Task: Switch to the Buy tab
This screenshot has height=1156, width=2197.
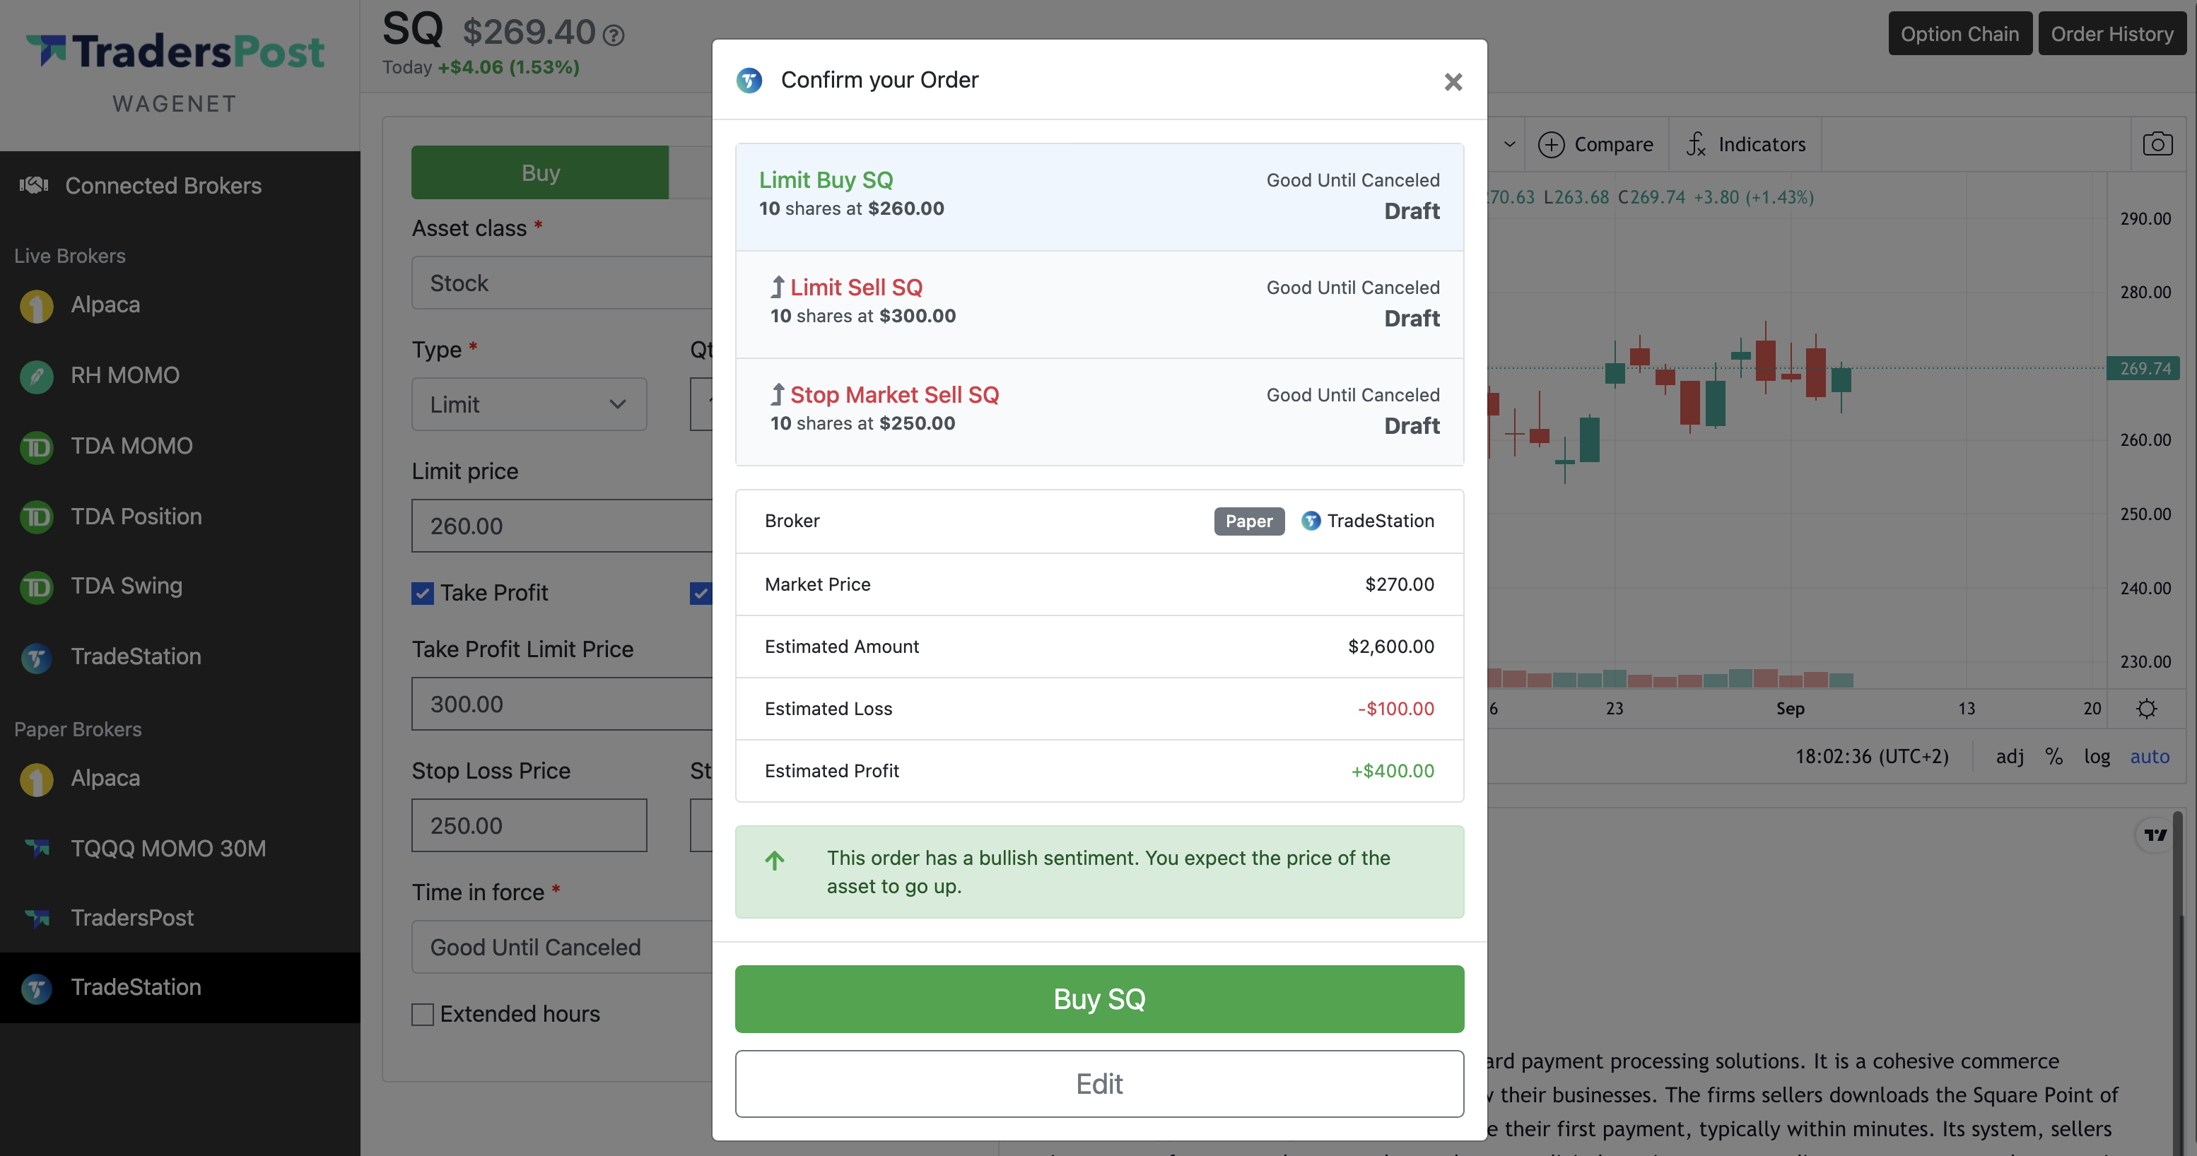Action: tap(540, 173)
